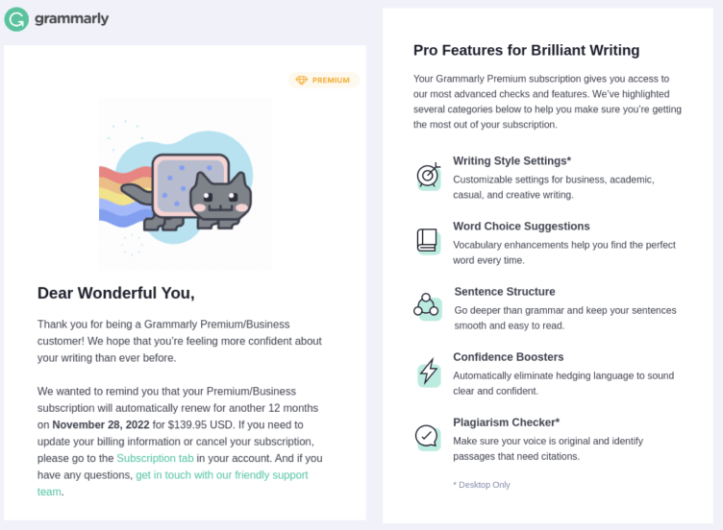Image resolution: width=723 pixels, height=530 pixels.
Task: Click the Pro Features for Brilliant Writing title
Action: (x=526, y=50)
